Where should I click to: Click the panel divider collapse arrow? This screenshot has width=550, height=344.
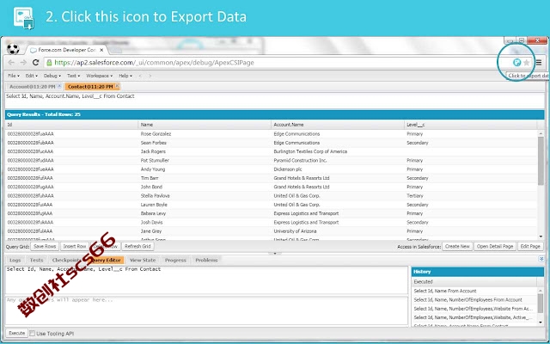click(275, 253)
